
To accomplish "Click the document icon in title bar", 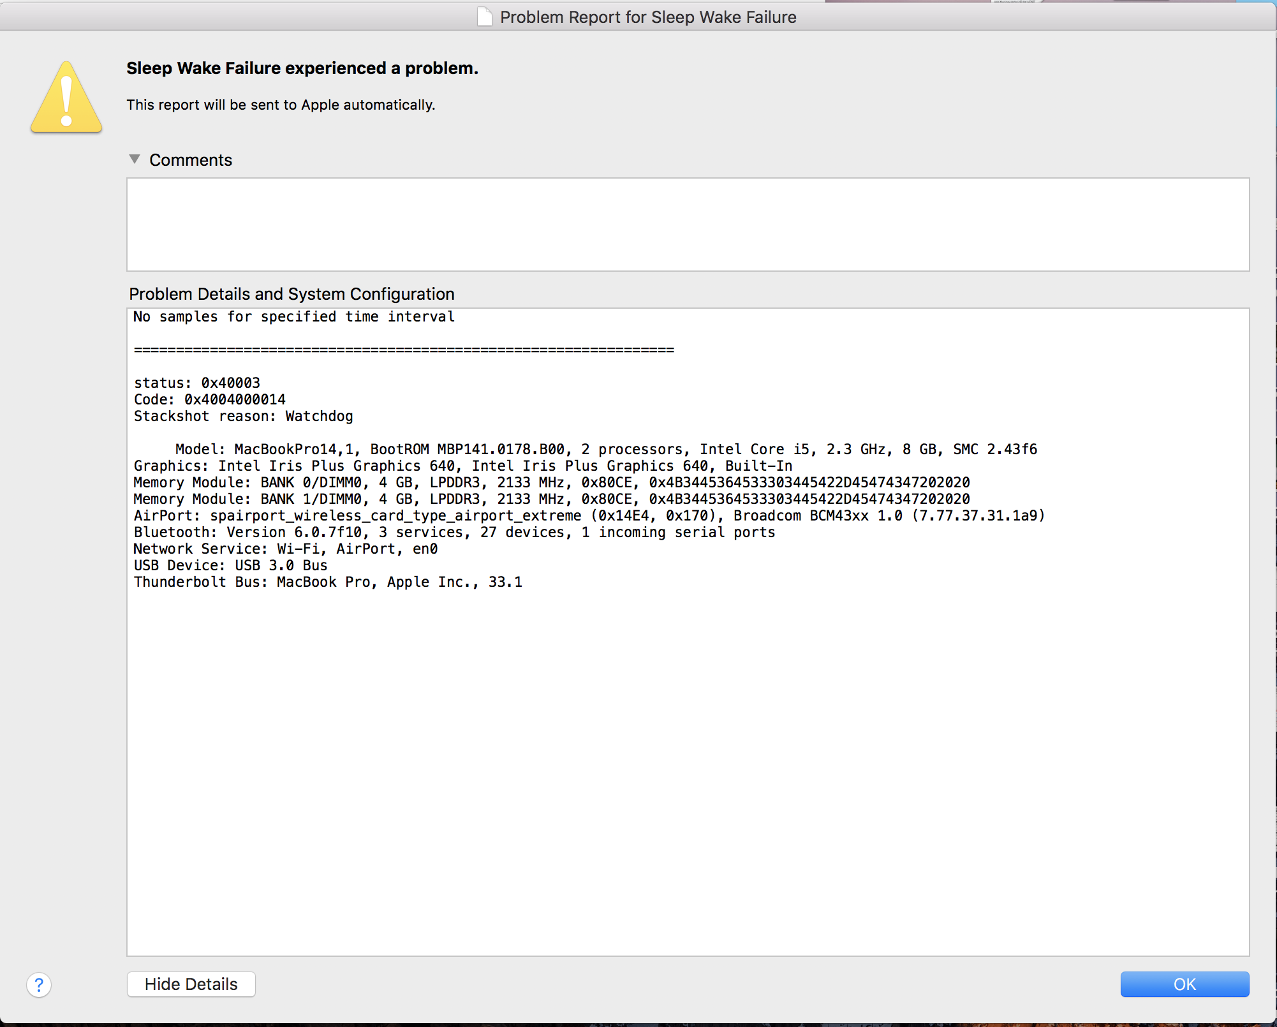I will pos(485,17).
